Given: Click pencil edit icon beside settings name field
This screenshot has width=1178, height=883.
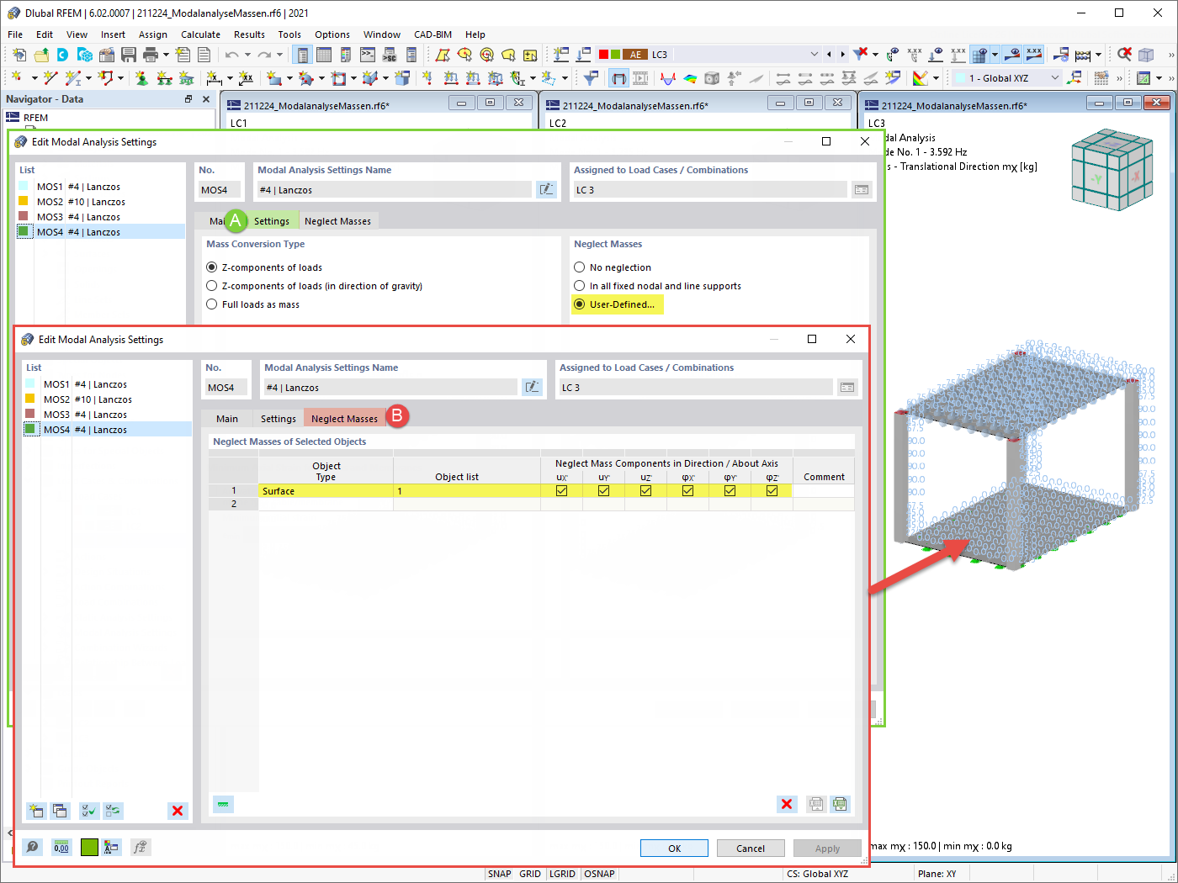Looking at the screenshot, I should [x=532, y=386].
